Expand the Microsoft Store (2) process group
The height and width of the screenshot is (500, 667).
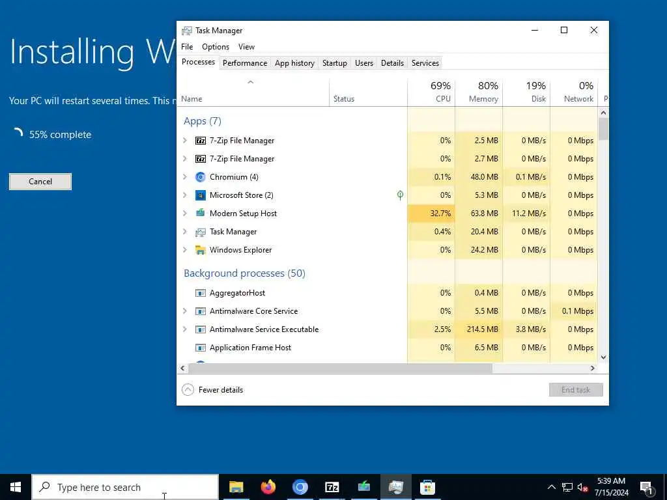184,195
